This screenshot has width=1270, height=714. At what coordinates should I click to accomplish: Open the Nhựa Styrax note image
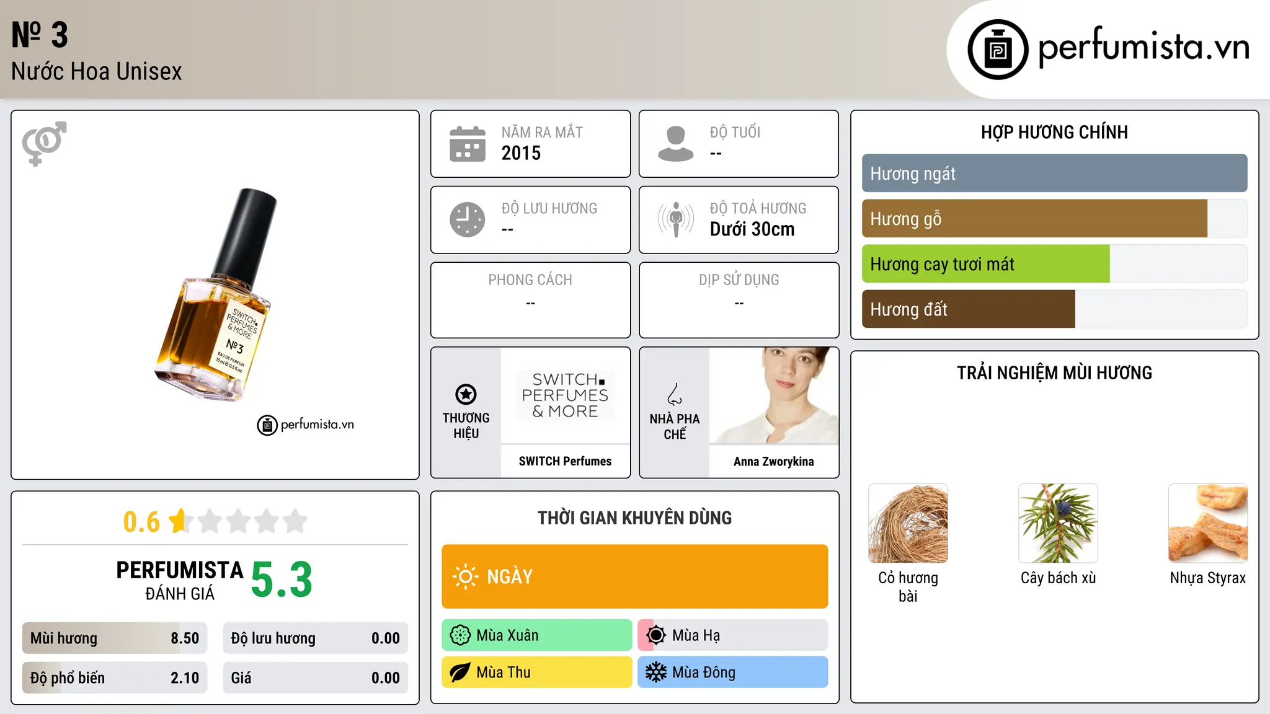tap(1208, 523)
